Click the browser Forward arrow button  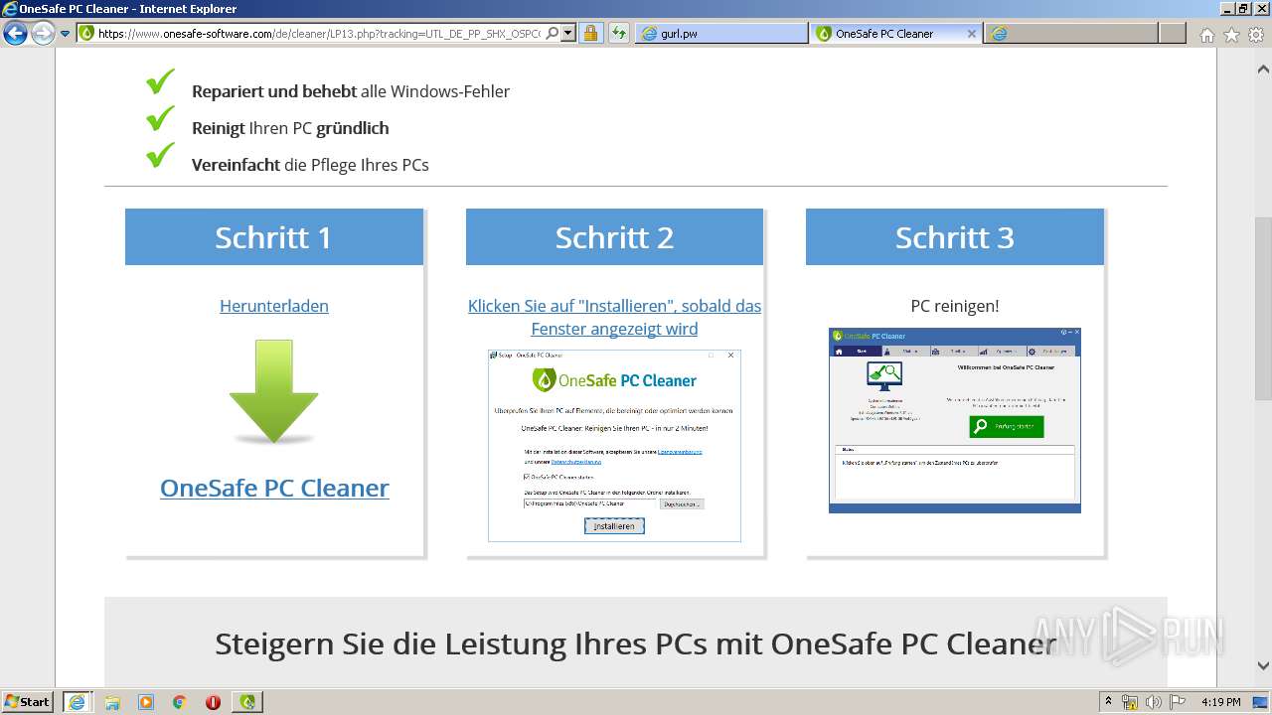coord(43,33)
